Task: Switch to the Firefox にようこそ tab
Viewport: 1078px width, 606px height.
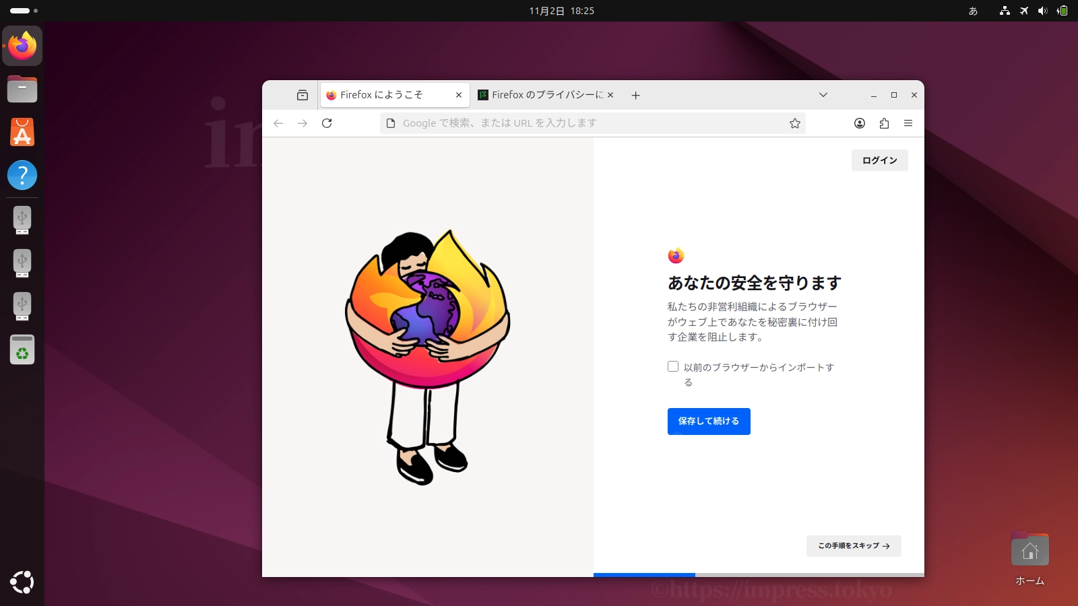Action: pos(394,95)
